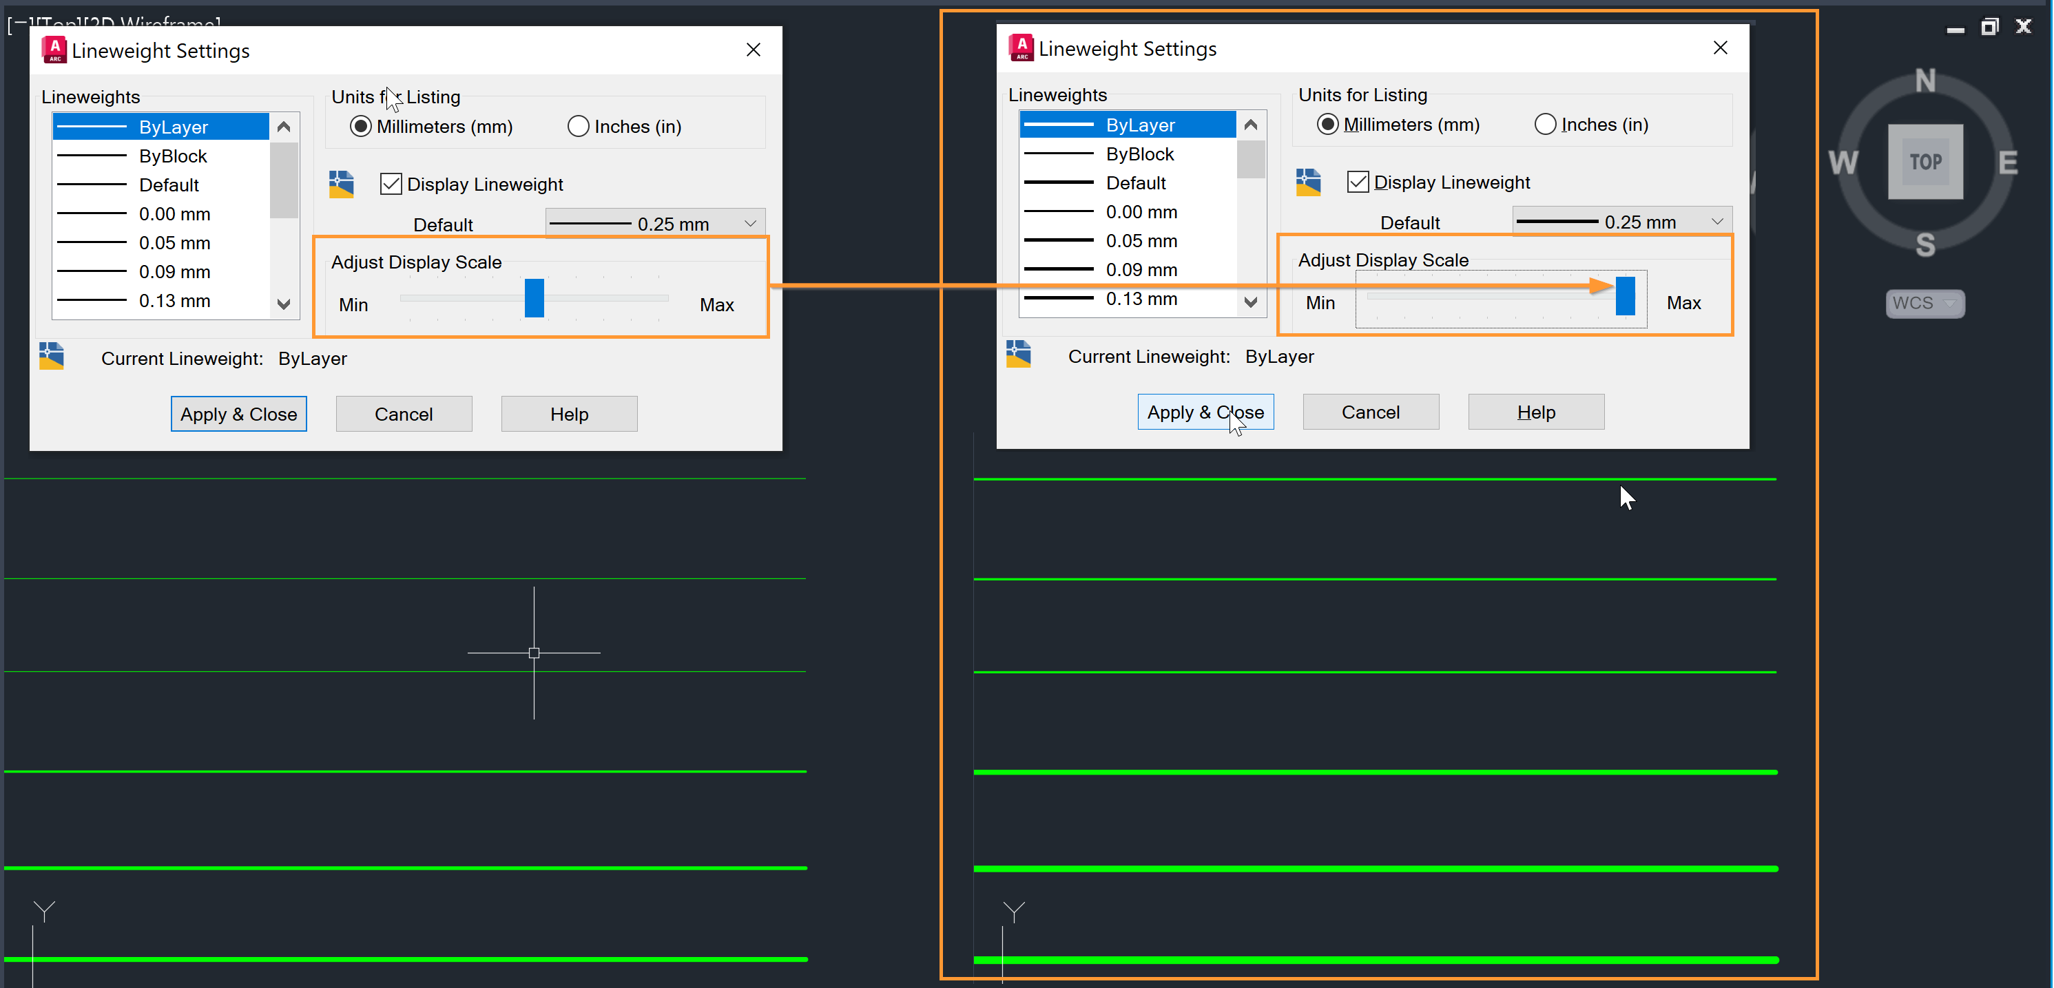Select Millimeters (mm) radio in left dialog
The height and width of the screenshot is (988, 2054).
[x=361, y=127]
